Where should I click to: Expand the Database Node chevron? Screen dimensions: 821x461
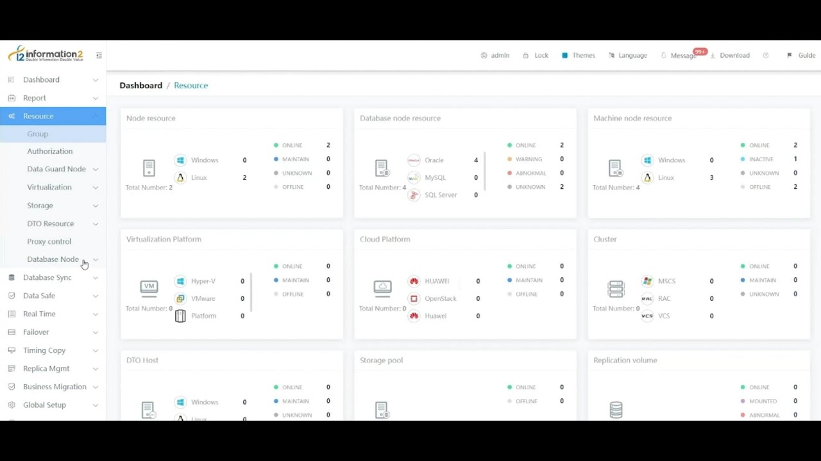[96, 259]
